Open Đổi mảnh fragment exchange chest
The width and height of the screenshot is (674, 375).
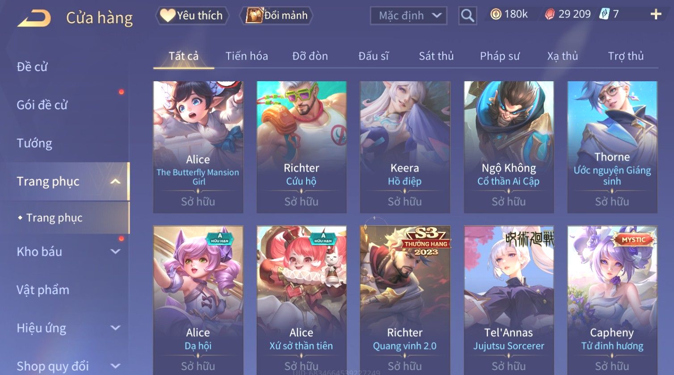click(277, 16)
